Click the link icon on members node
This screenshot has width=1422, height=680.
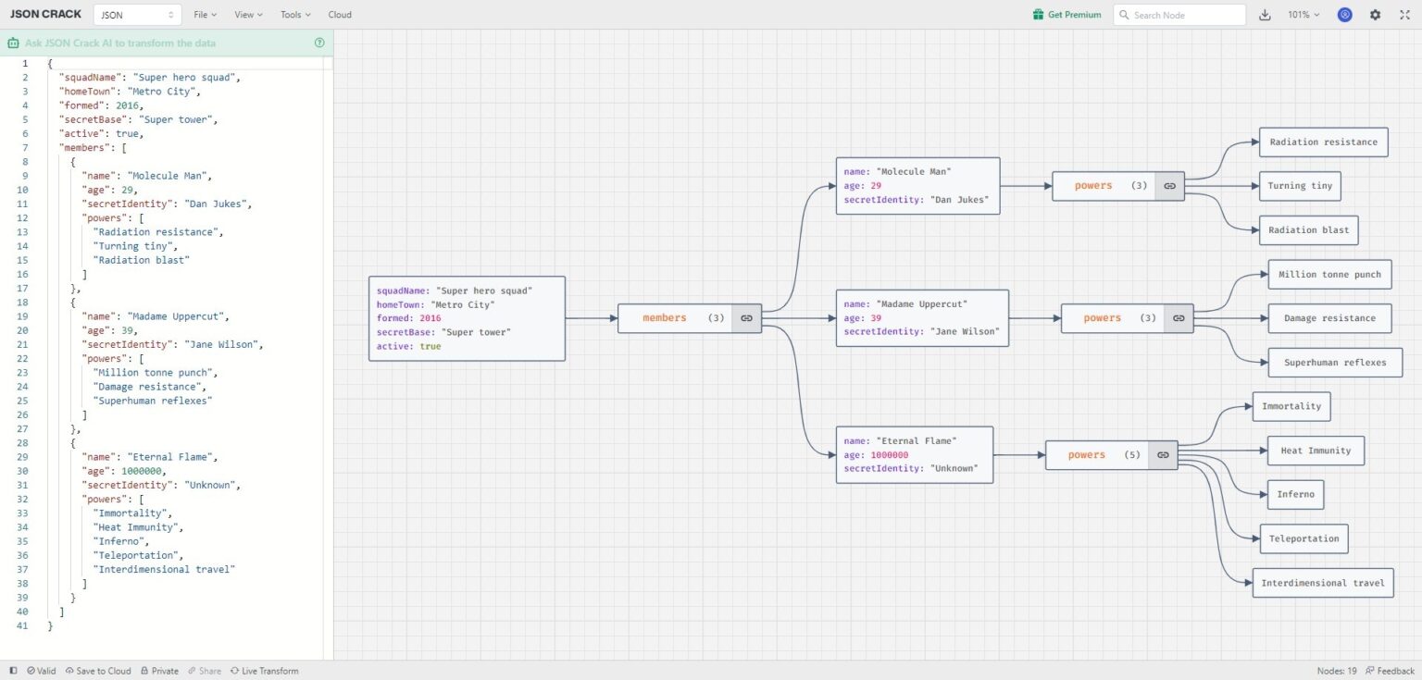coord(746,318)
